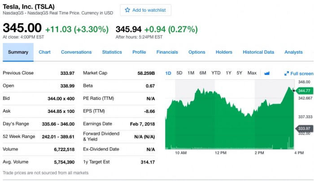The width and height of the screenshot is (314, 181).
Task: Click the +11.03 (+3.30%) change text
Action: click(77, 30)
